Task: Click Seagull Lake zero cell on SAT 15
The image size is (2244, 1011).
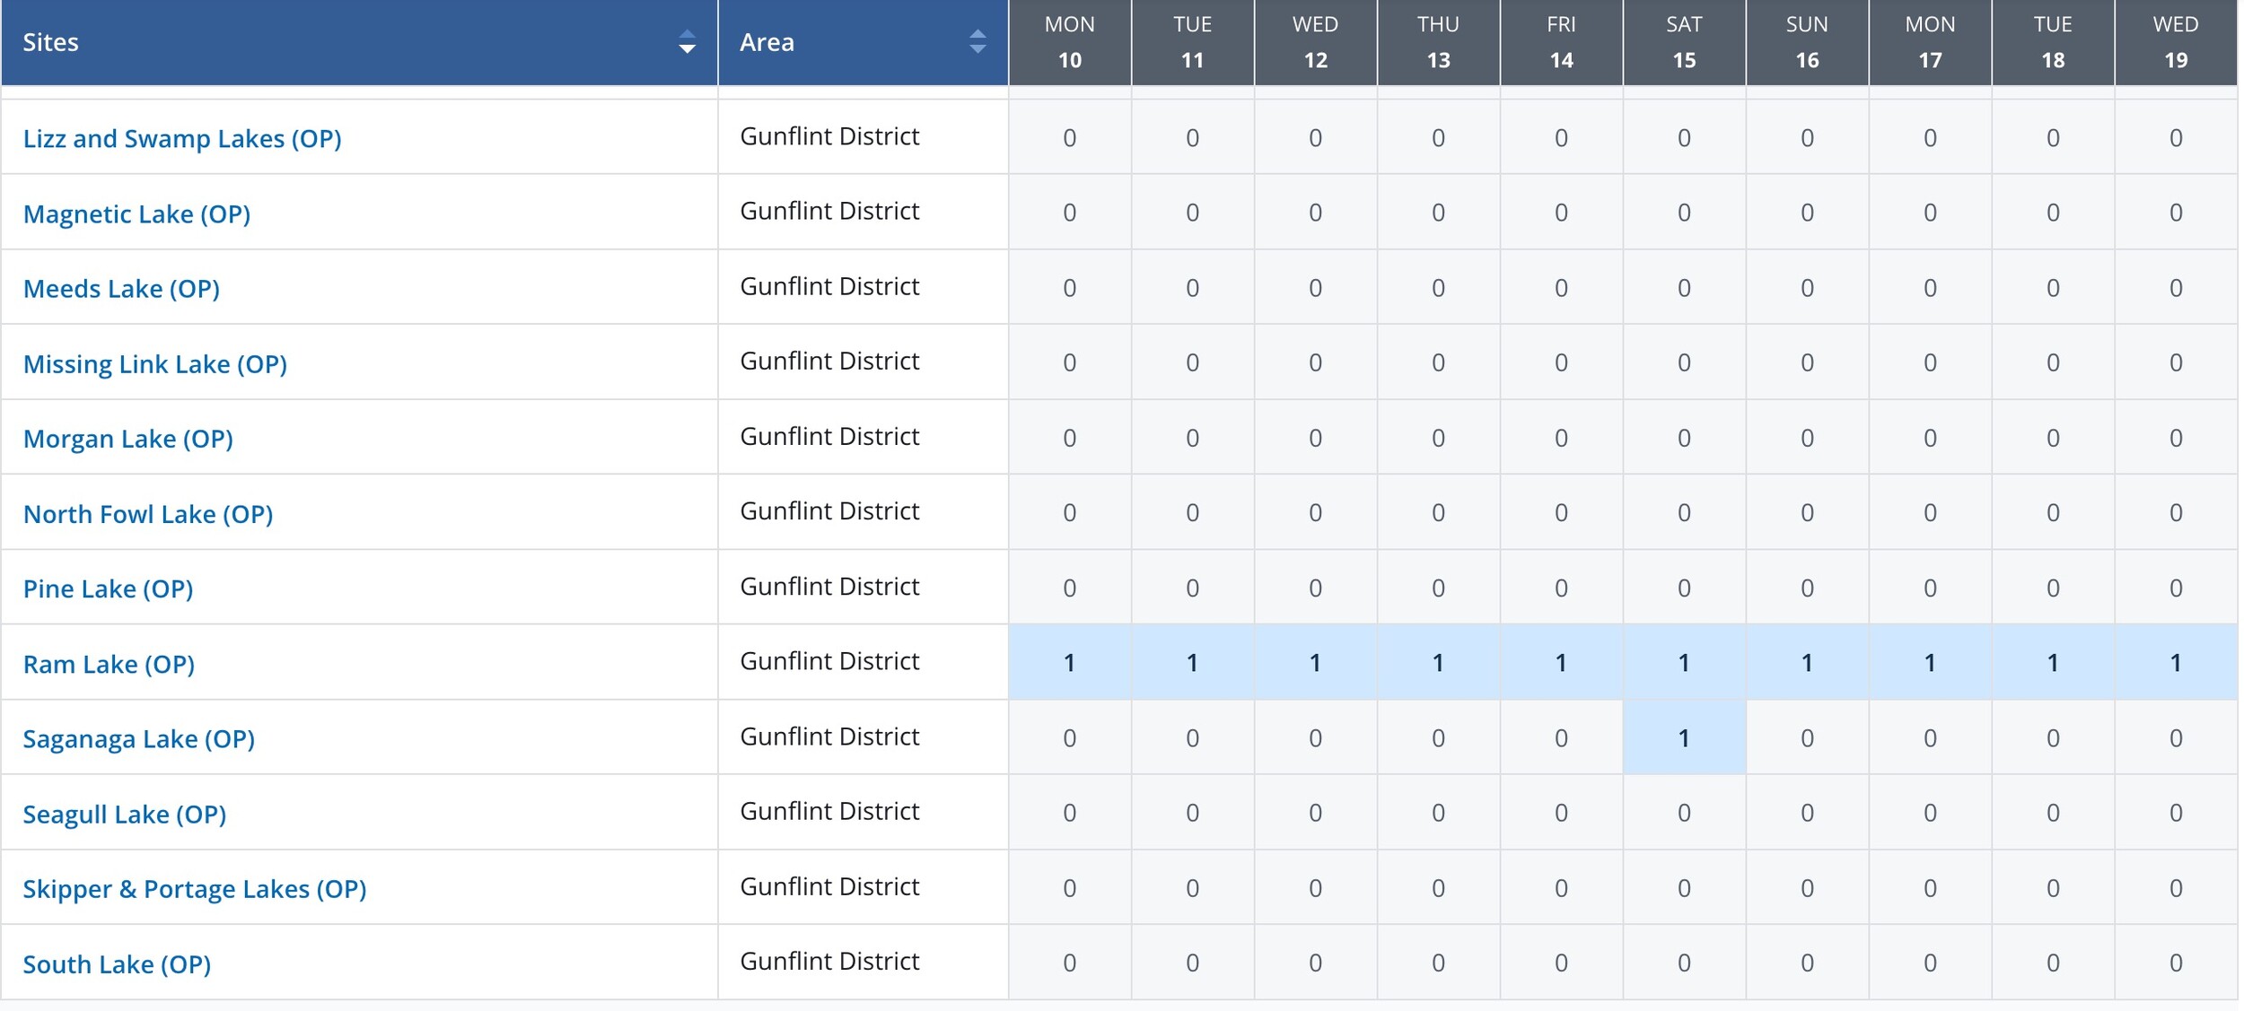Action: click(1685, 813)
